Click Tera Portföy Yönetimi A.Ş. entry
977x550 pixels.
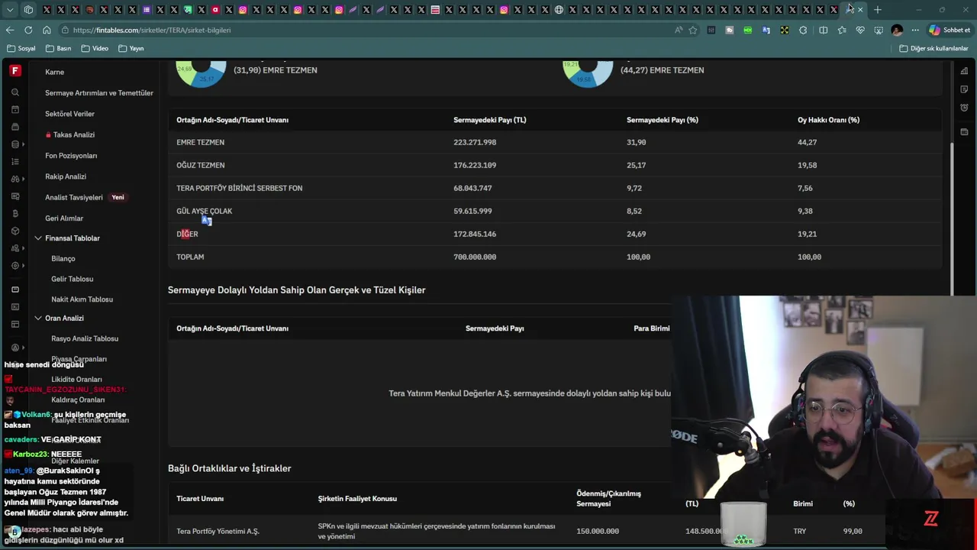[218, 531]
